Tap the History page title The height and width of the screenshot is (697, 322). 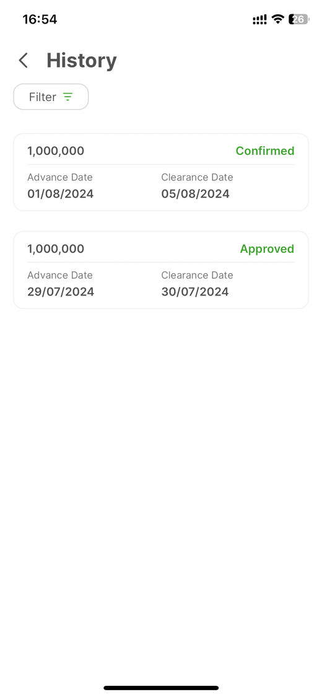(82, 61)
